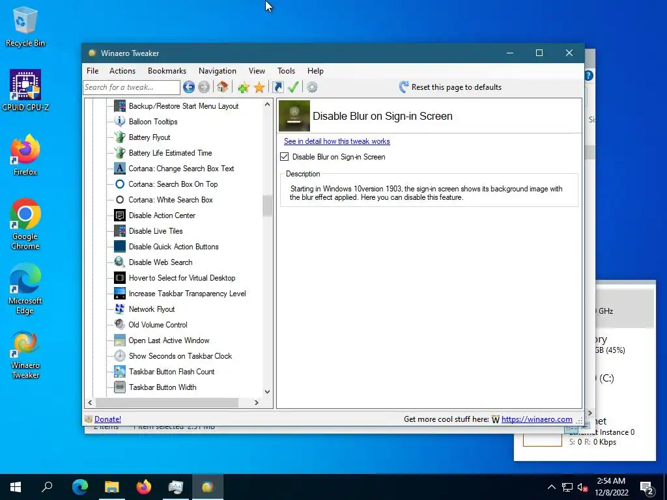Click the Show Seconds on Taskbar Clock icon

[120, 356]
